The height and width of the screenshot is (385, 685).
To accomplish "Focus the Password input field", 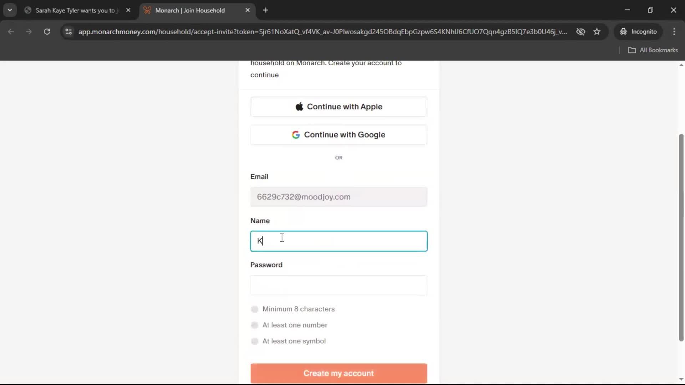I will pos(339,285).
